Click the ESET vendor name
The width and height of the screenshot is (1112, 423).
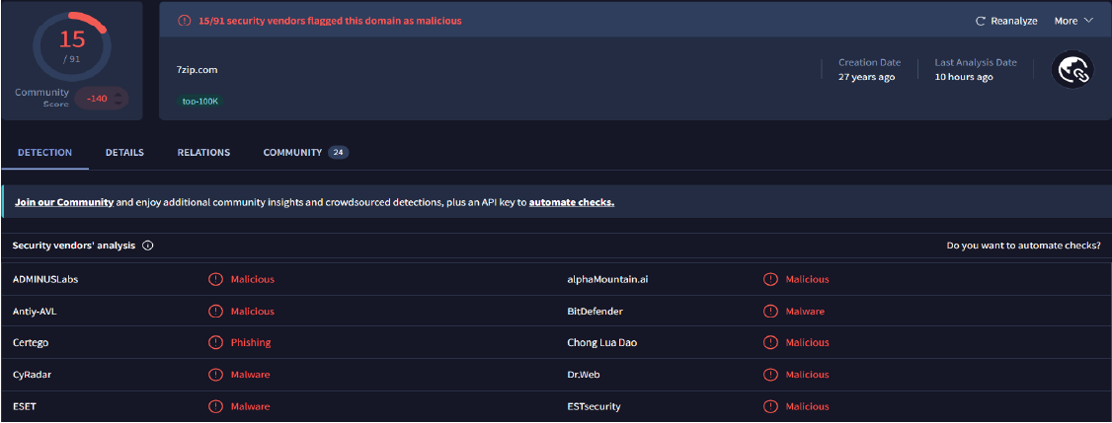pos(24,406)
